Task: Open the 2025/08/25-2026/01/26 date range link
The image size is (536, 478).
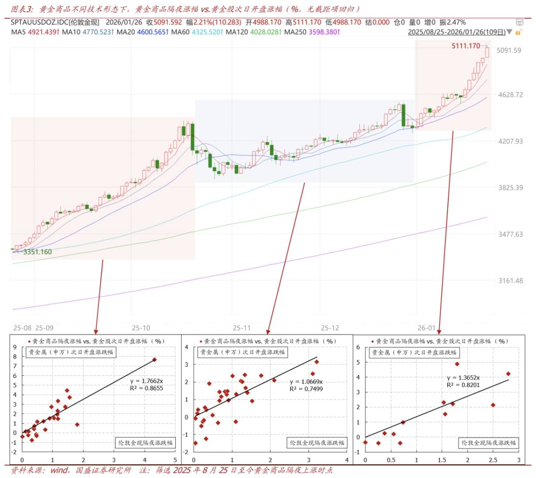Action: click(x=456, y=32)
